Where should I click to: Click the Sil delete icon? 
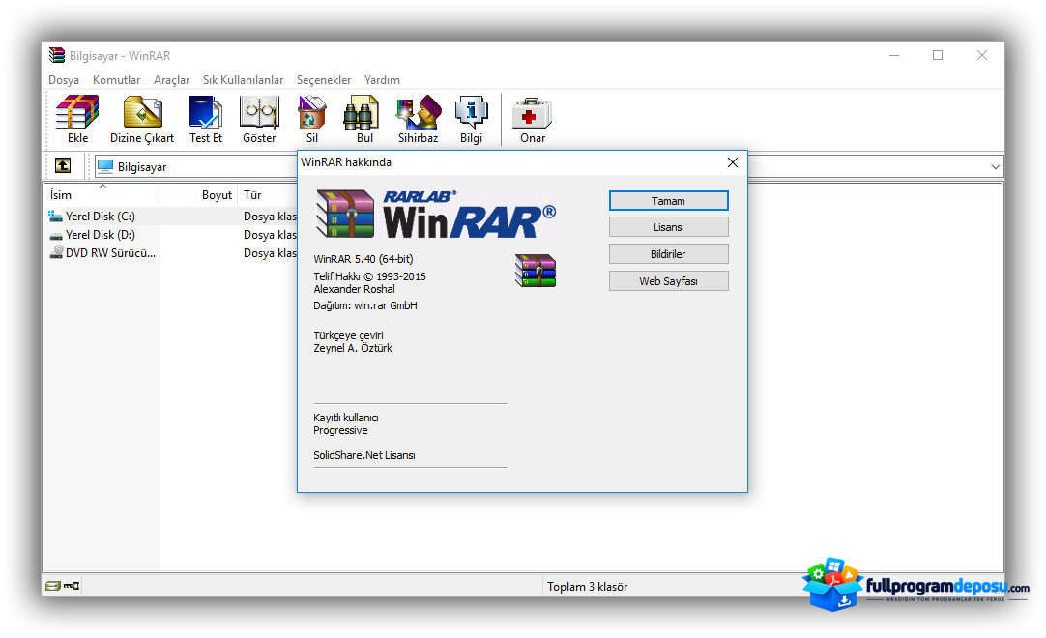pyautogui.click(x=311, y=112)
